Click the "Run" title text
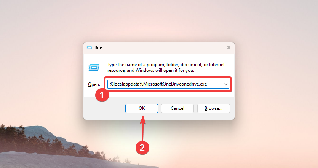Image resolution: width=318 pixels, height=168 pixels. pos(98,48)
